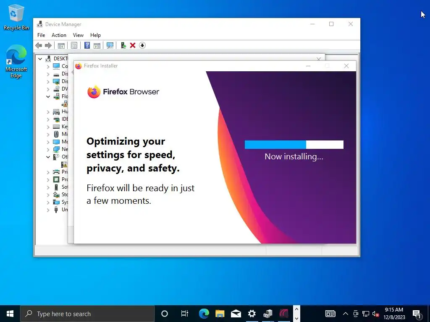Open the File menu in Device Manager
The image size is (430, 322).
[x=41, y=35]
